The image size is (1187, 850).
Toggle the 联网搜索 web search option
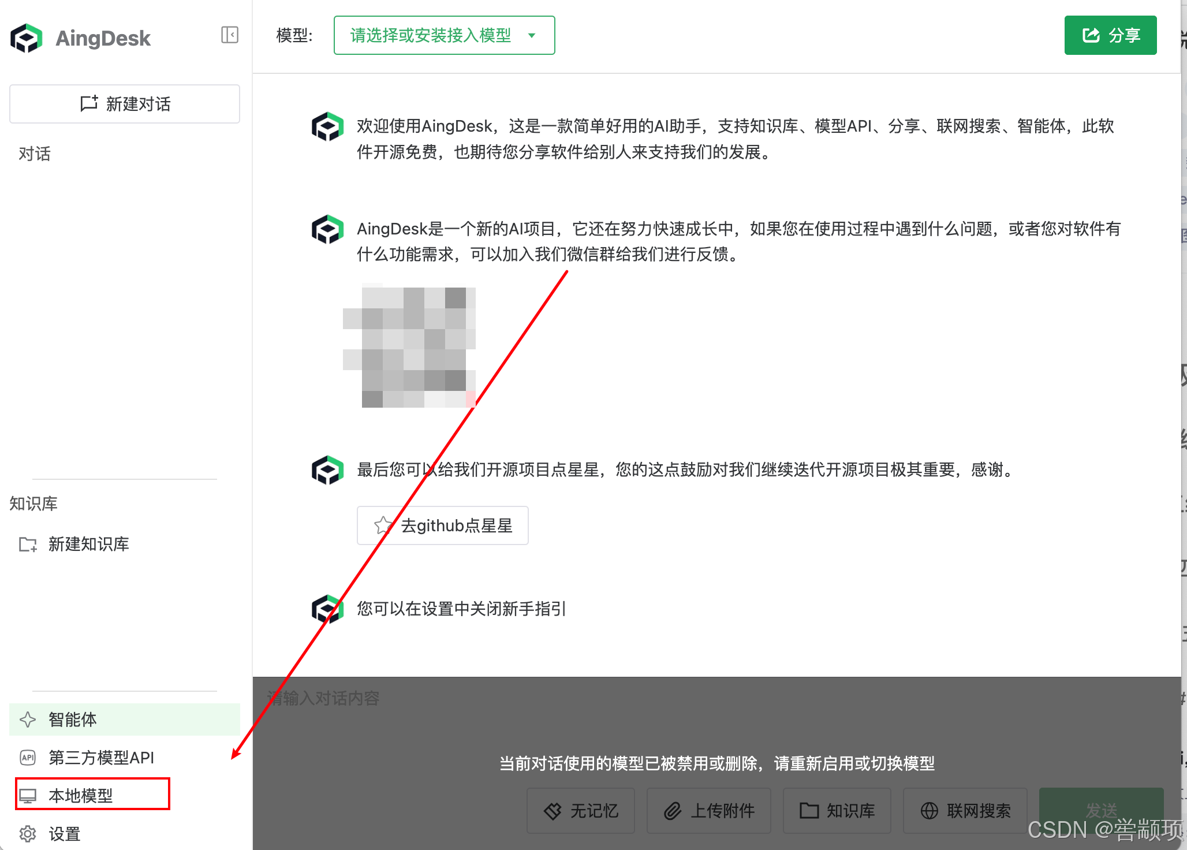click(965, 811)
